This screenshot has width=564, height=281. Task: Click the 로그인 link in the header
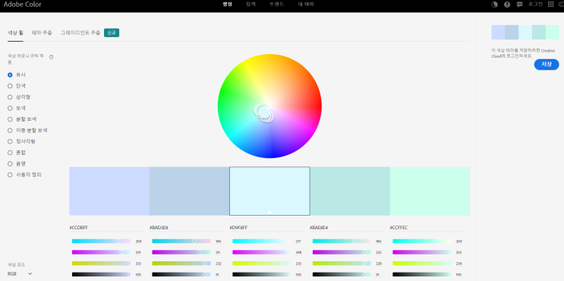(535, 5)
